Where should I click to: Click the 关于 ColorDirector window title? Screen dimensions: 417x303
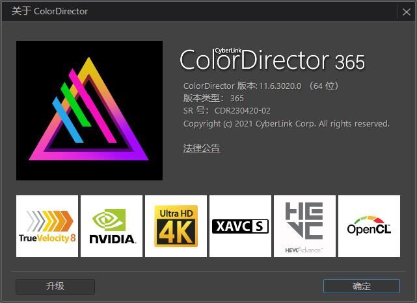click(49, 11)
